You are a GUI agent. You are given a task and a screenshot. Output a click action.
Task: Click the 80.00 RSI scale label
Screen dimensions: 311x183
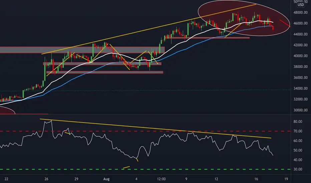pyautogui.click(x=298, y=122)
